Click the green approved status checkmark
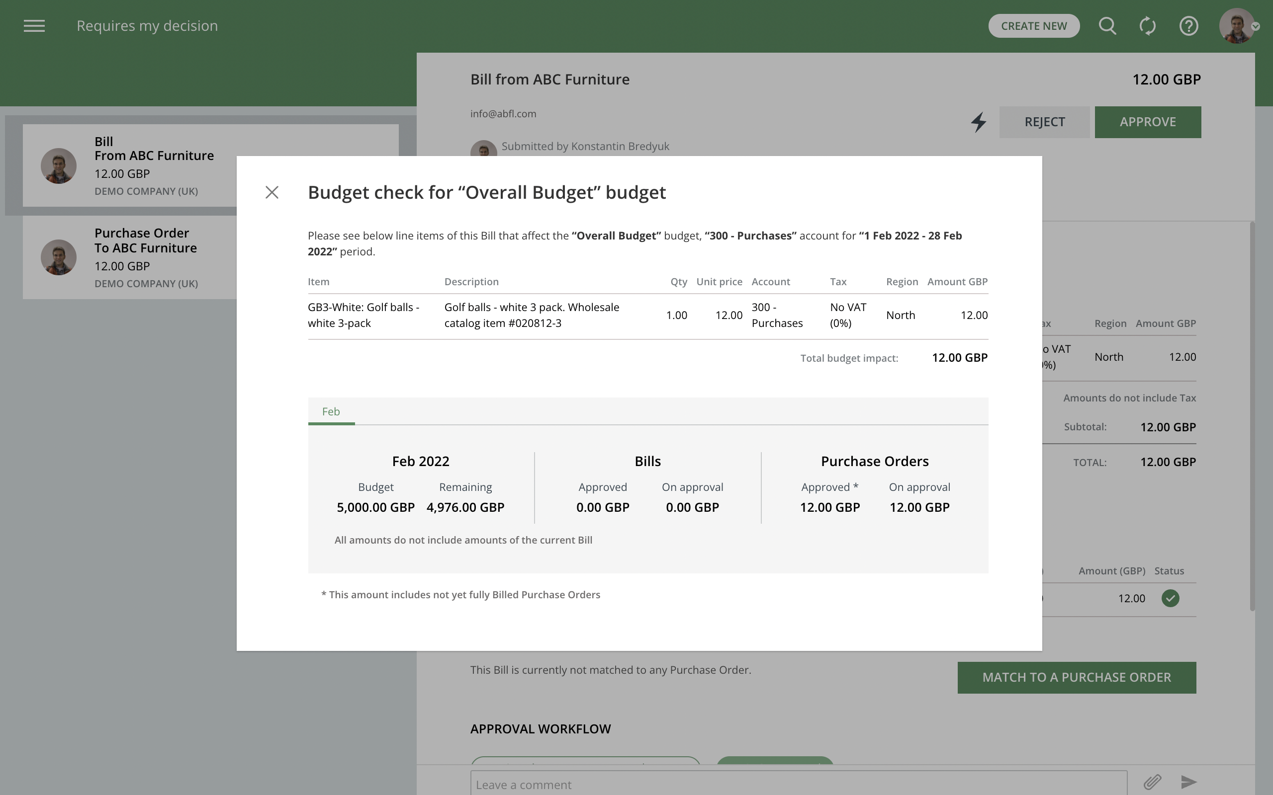Screen dimensions: 1273x795 coord(1171,598)
